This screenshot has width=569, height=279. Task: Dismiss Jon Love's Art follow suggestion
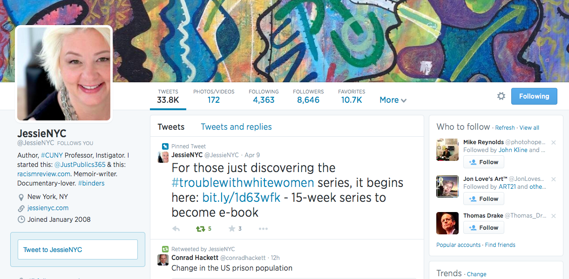[554, 179]
